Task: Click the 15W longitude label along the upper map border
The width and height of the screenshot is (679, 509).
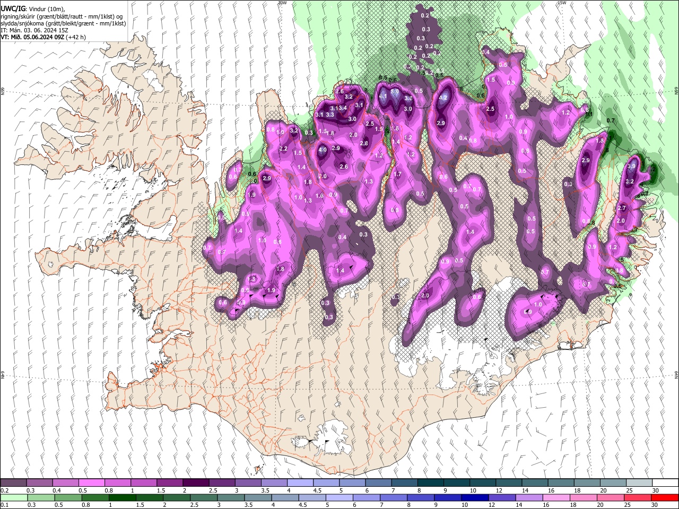Action: 562,3
